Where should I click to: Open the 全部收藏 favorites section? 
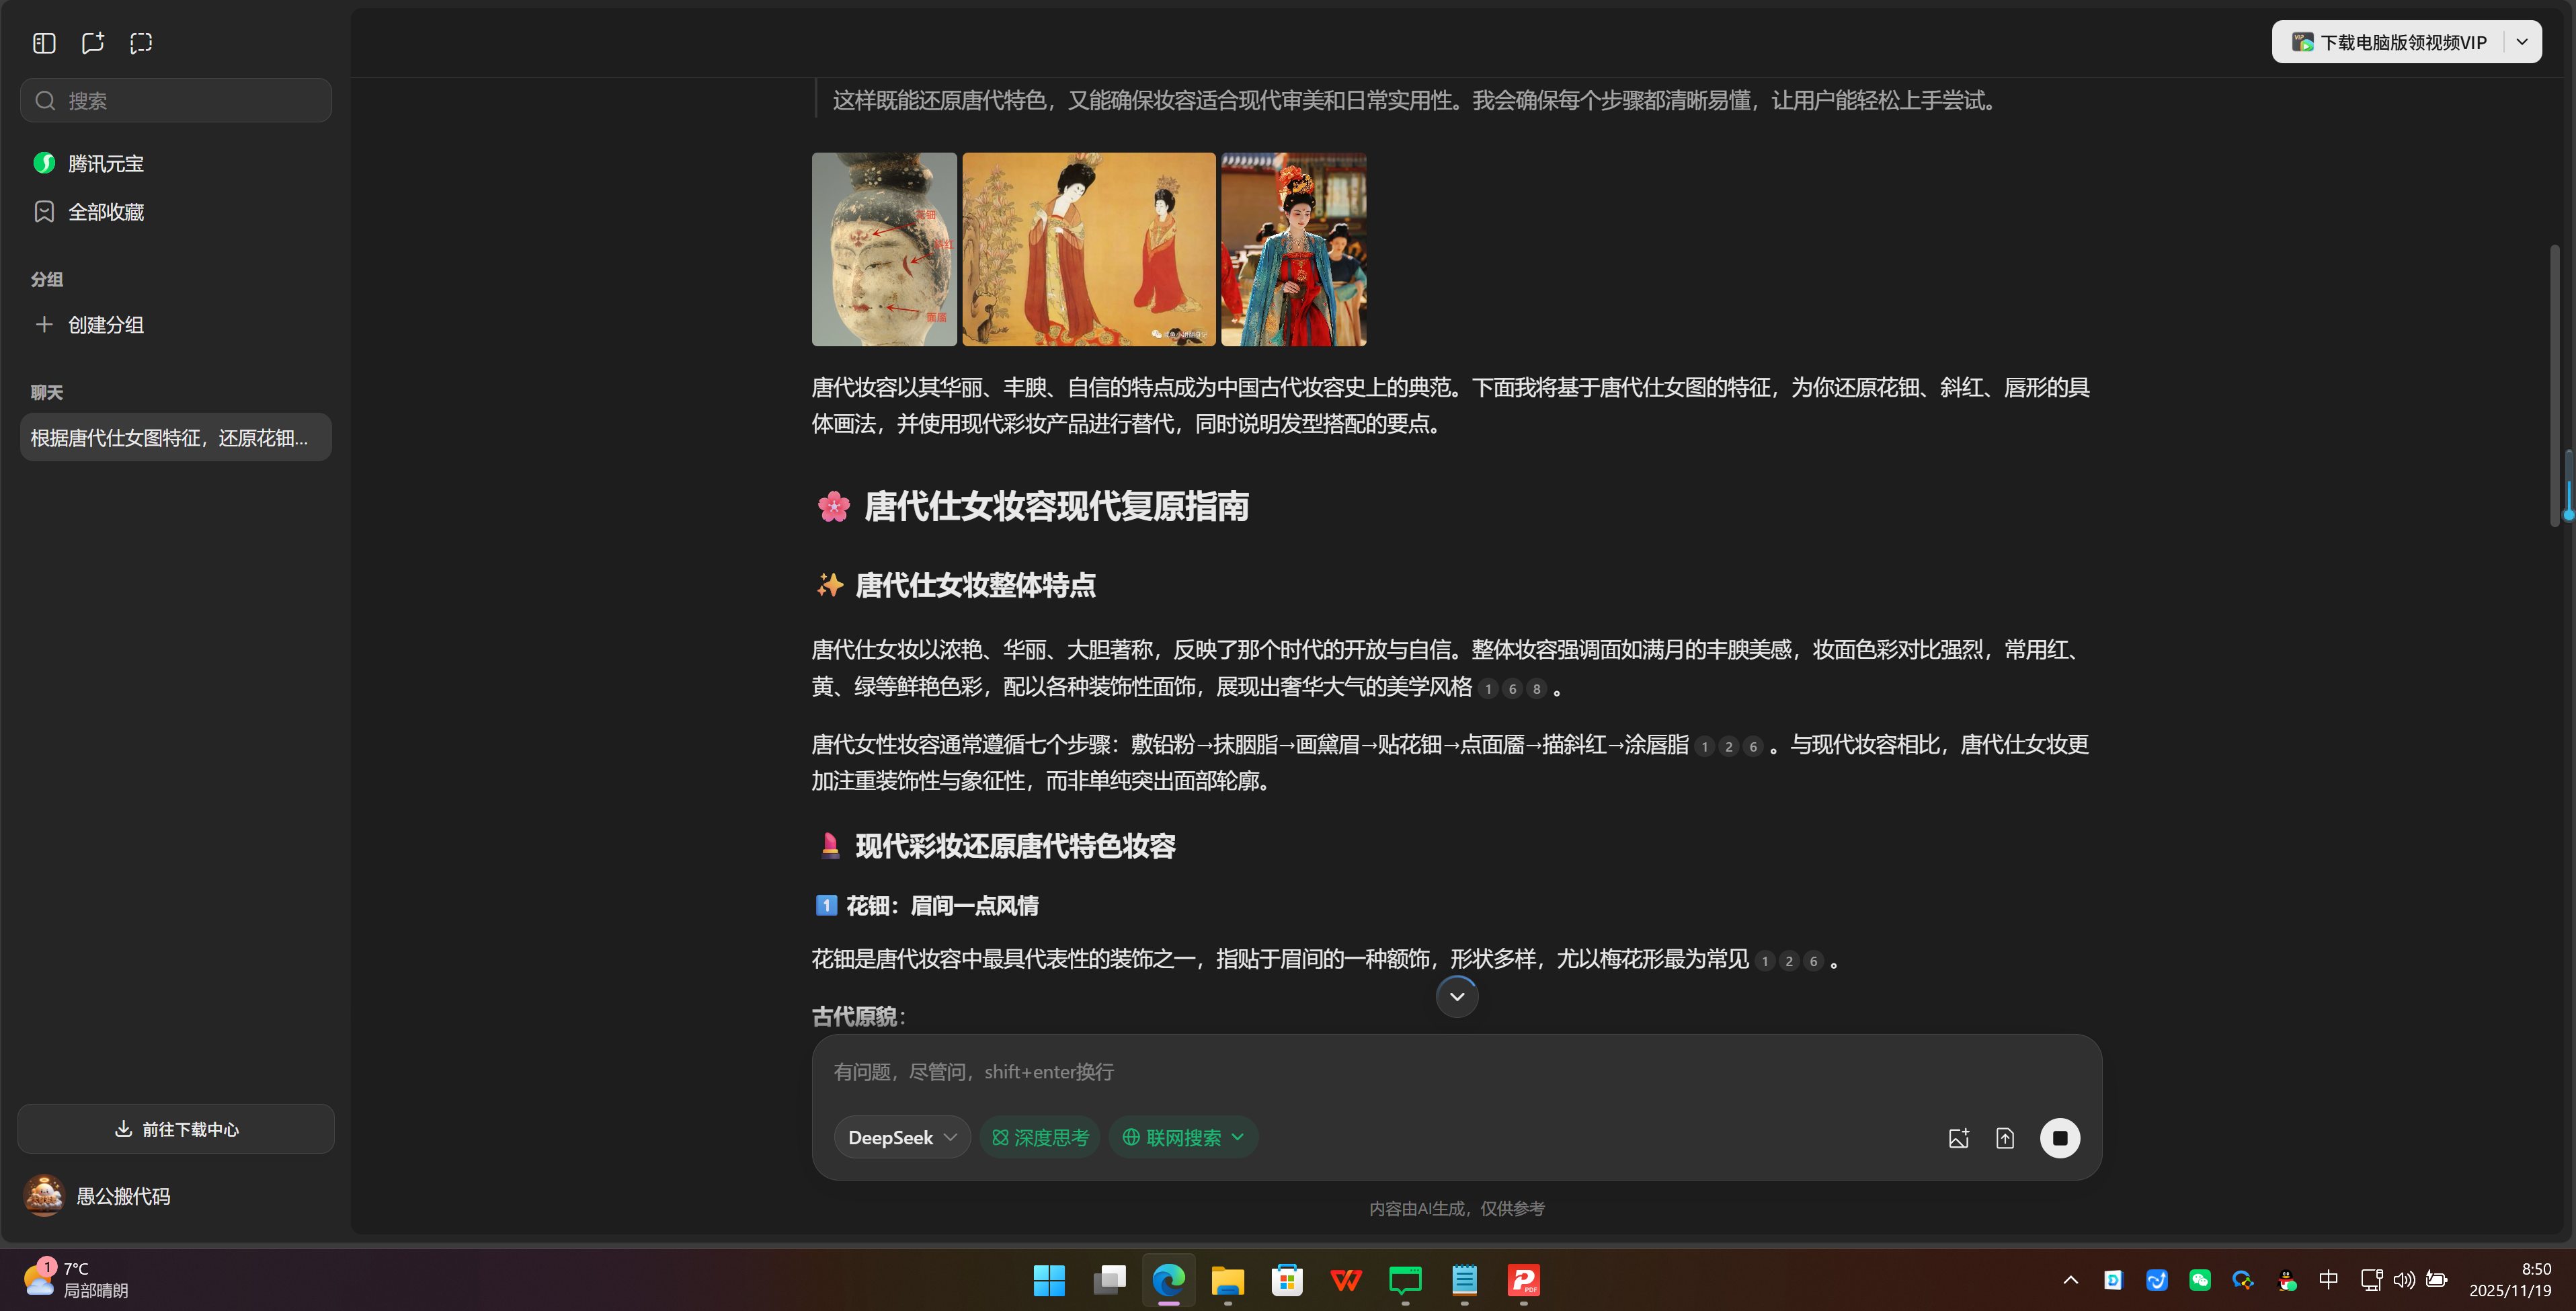pos(106,211)
